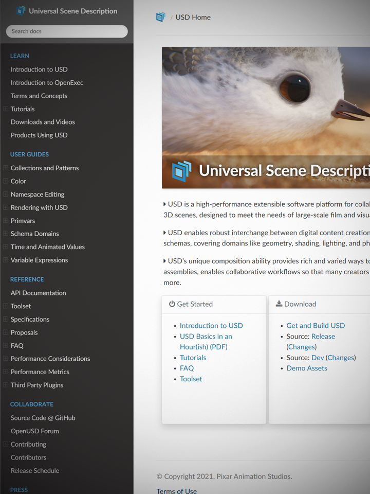Click FAQ link in Get Started card
The width and height of the screenshot is (370, 494).
coord(187,368)
